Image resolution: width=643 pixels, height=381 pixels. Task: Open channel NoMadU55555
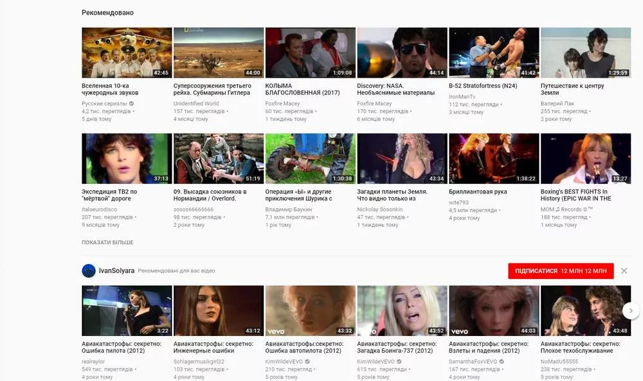[x=559, y=362]
